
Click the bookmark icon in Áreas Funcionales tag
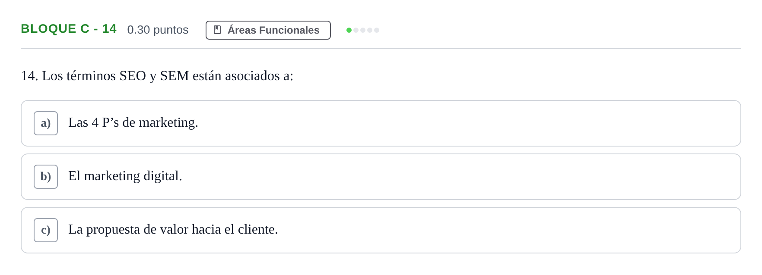pos(217,30)
